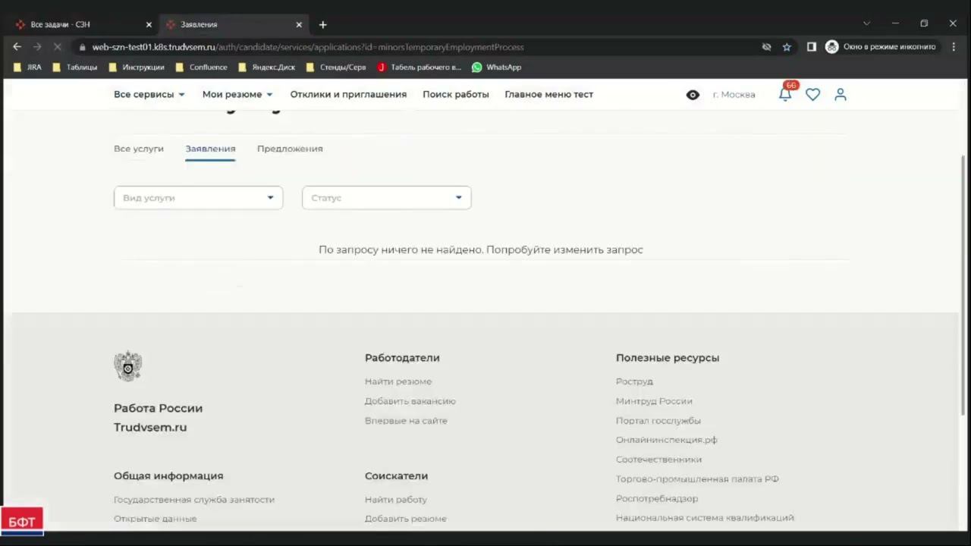971x546 pixels.
Task: Click the Добавить резюме link
Action: coord(406,519)
